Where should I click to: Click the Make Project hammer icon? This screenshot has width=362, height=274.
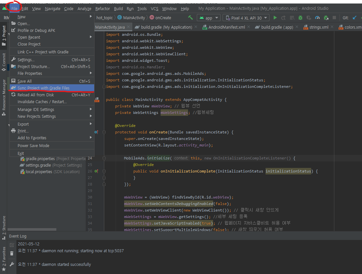coord(190,18)
